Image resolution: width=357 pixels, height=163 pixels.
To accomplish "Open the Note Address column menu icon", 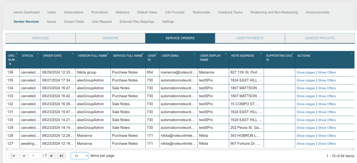I will tap(261, 54).
